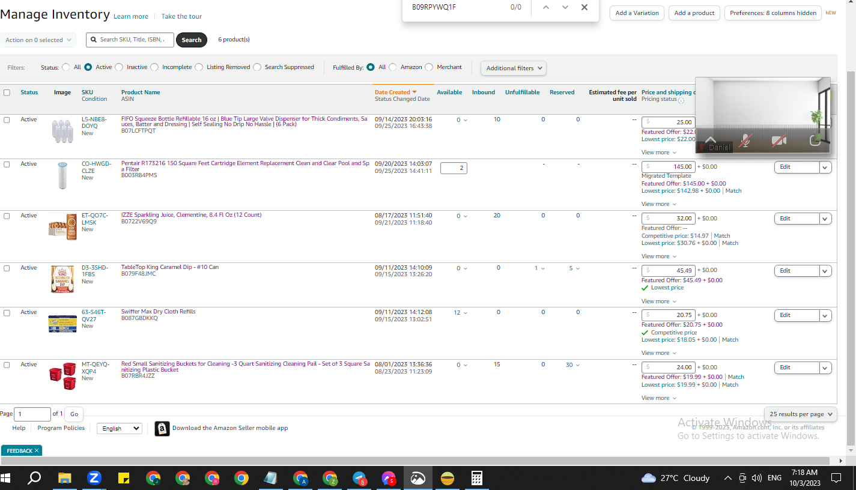Check the IZZE Sparkling Juice row checkbox
The image size is (856, 490).
(7, 216)
